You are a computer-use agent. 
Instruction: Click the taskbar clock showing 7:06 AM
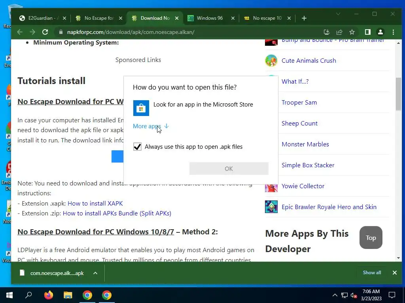click(371, 295)
